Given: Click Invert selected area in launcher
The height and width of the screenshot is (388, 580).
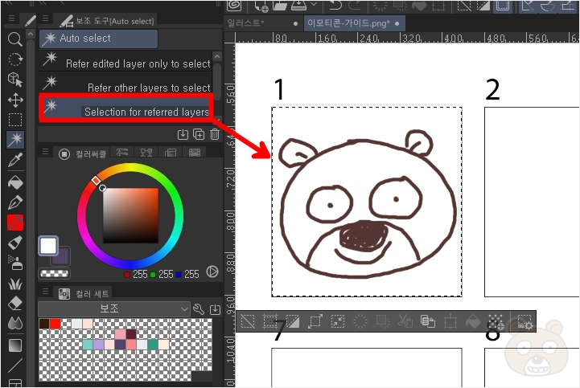Looking at the screenshot, I should [293, 321].
